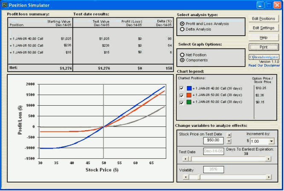Print the position analysis
Viewport: 284px width, 191px height.
click(x=264, y=47)
